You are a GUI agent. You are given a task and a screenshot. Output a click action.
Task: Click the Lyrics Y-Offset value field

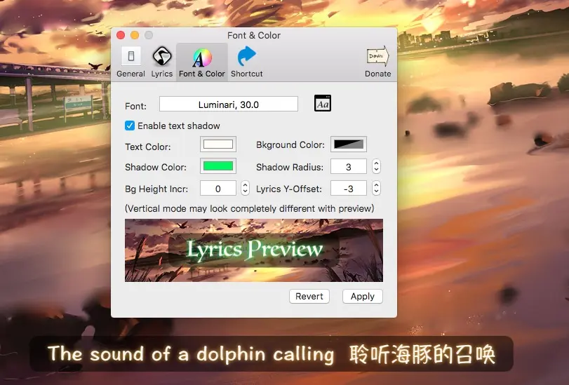point(349,189)
